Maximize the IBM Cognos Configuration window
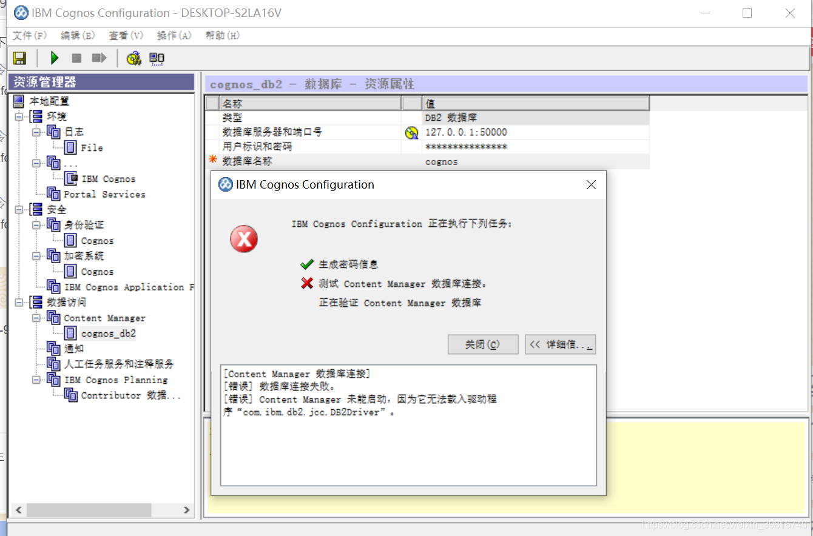 [x=747, y=13]
